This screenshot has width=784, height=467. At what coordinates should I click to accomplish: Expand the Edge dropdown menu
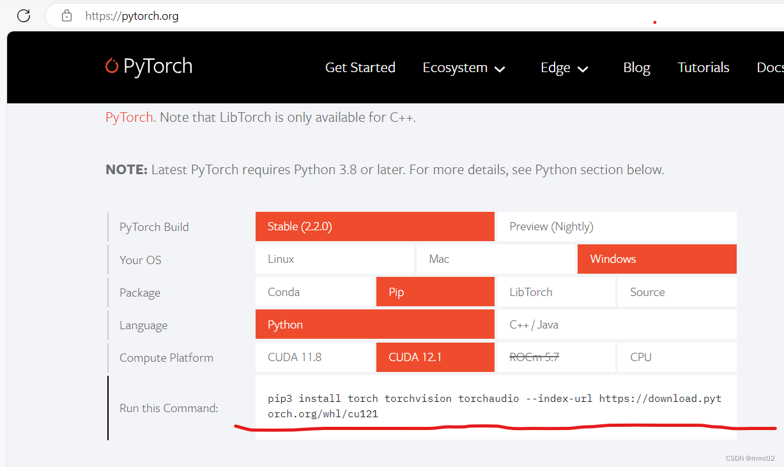[x=564, y=68]
